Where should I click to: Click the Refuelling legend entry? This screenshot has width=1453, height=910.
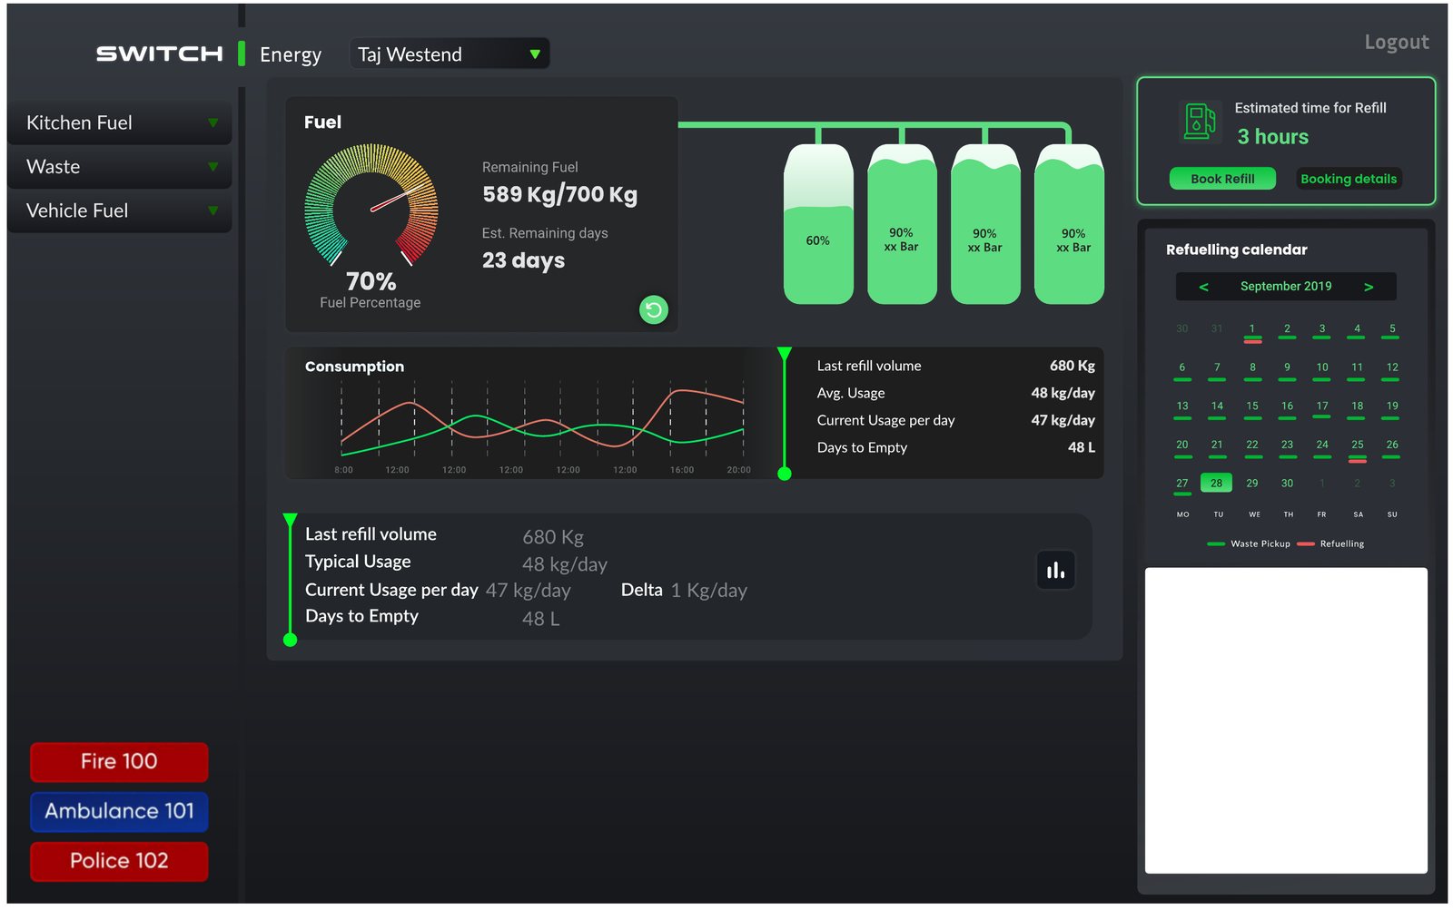click(x=1331, y=544)
